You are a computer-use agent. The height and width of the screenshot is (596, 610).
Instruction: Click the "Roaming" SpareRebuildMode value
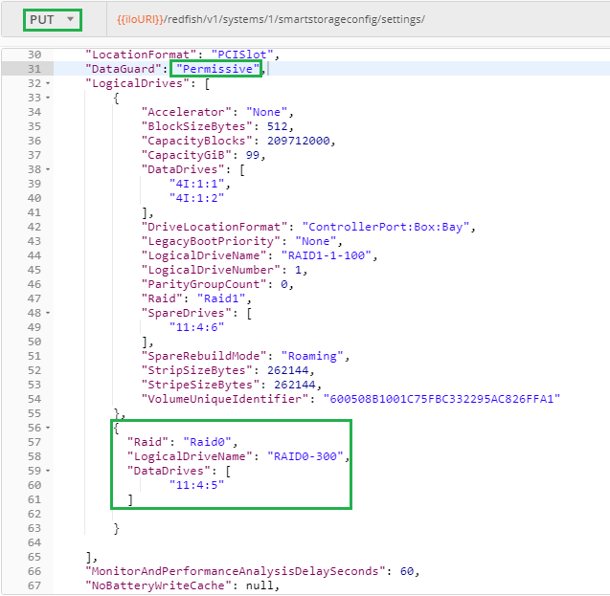[312, 356]
